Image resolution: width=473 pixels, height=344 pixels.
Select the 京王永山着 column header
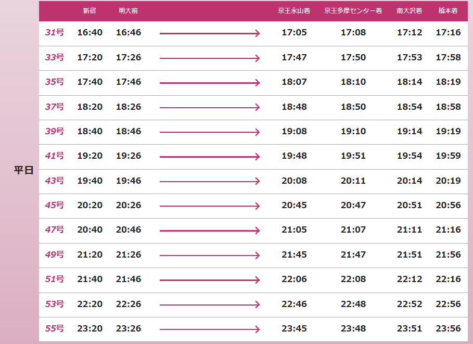click(294, 11)
